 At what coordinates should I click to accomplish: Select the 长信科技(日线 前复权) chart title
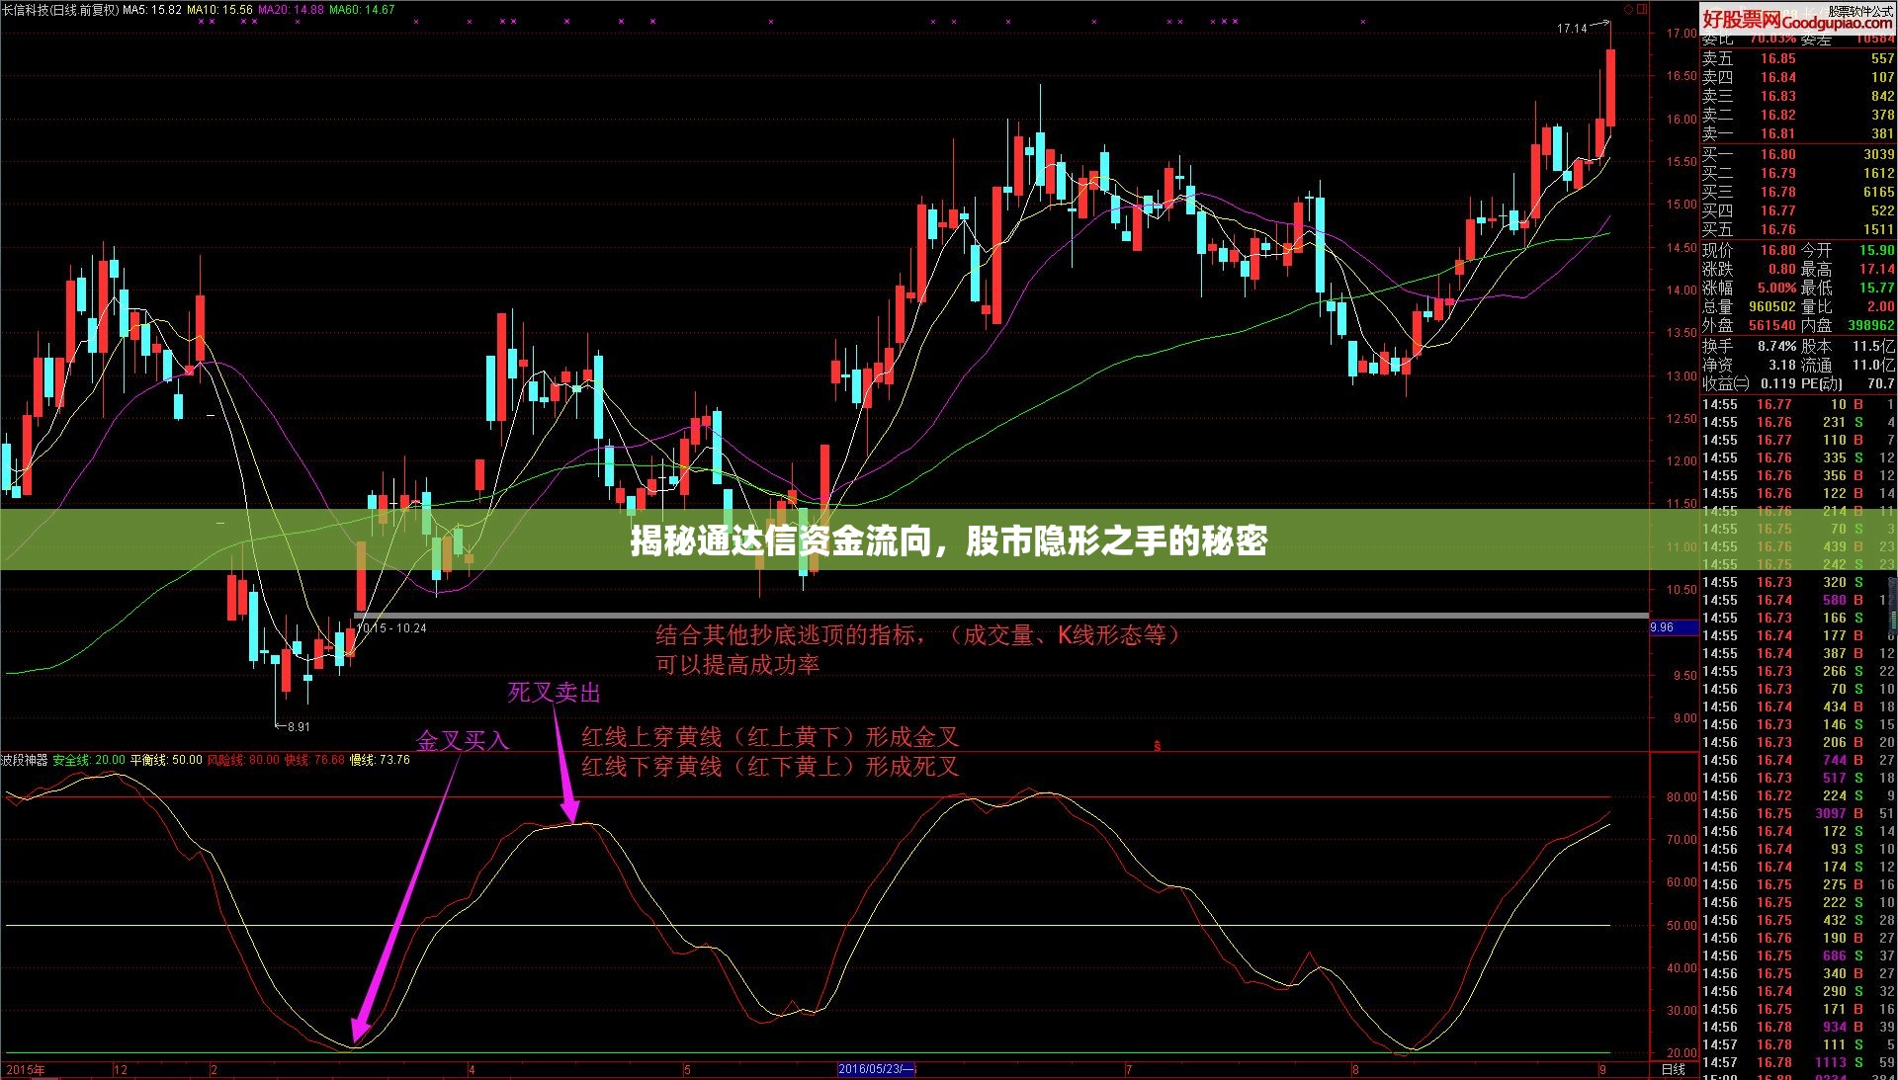[x=60, y=10]
